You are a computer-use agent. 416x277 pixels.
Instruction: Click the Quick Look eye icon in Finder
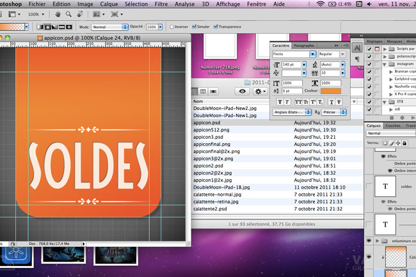point(242,91)
